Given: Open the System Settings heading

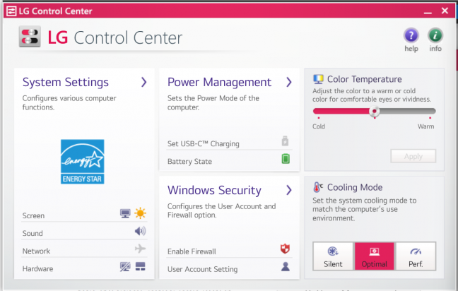Looking at the screenshot, I should 66,83.
